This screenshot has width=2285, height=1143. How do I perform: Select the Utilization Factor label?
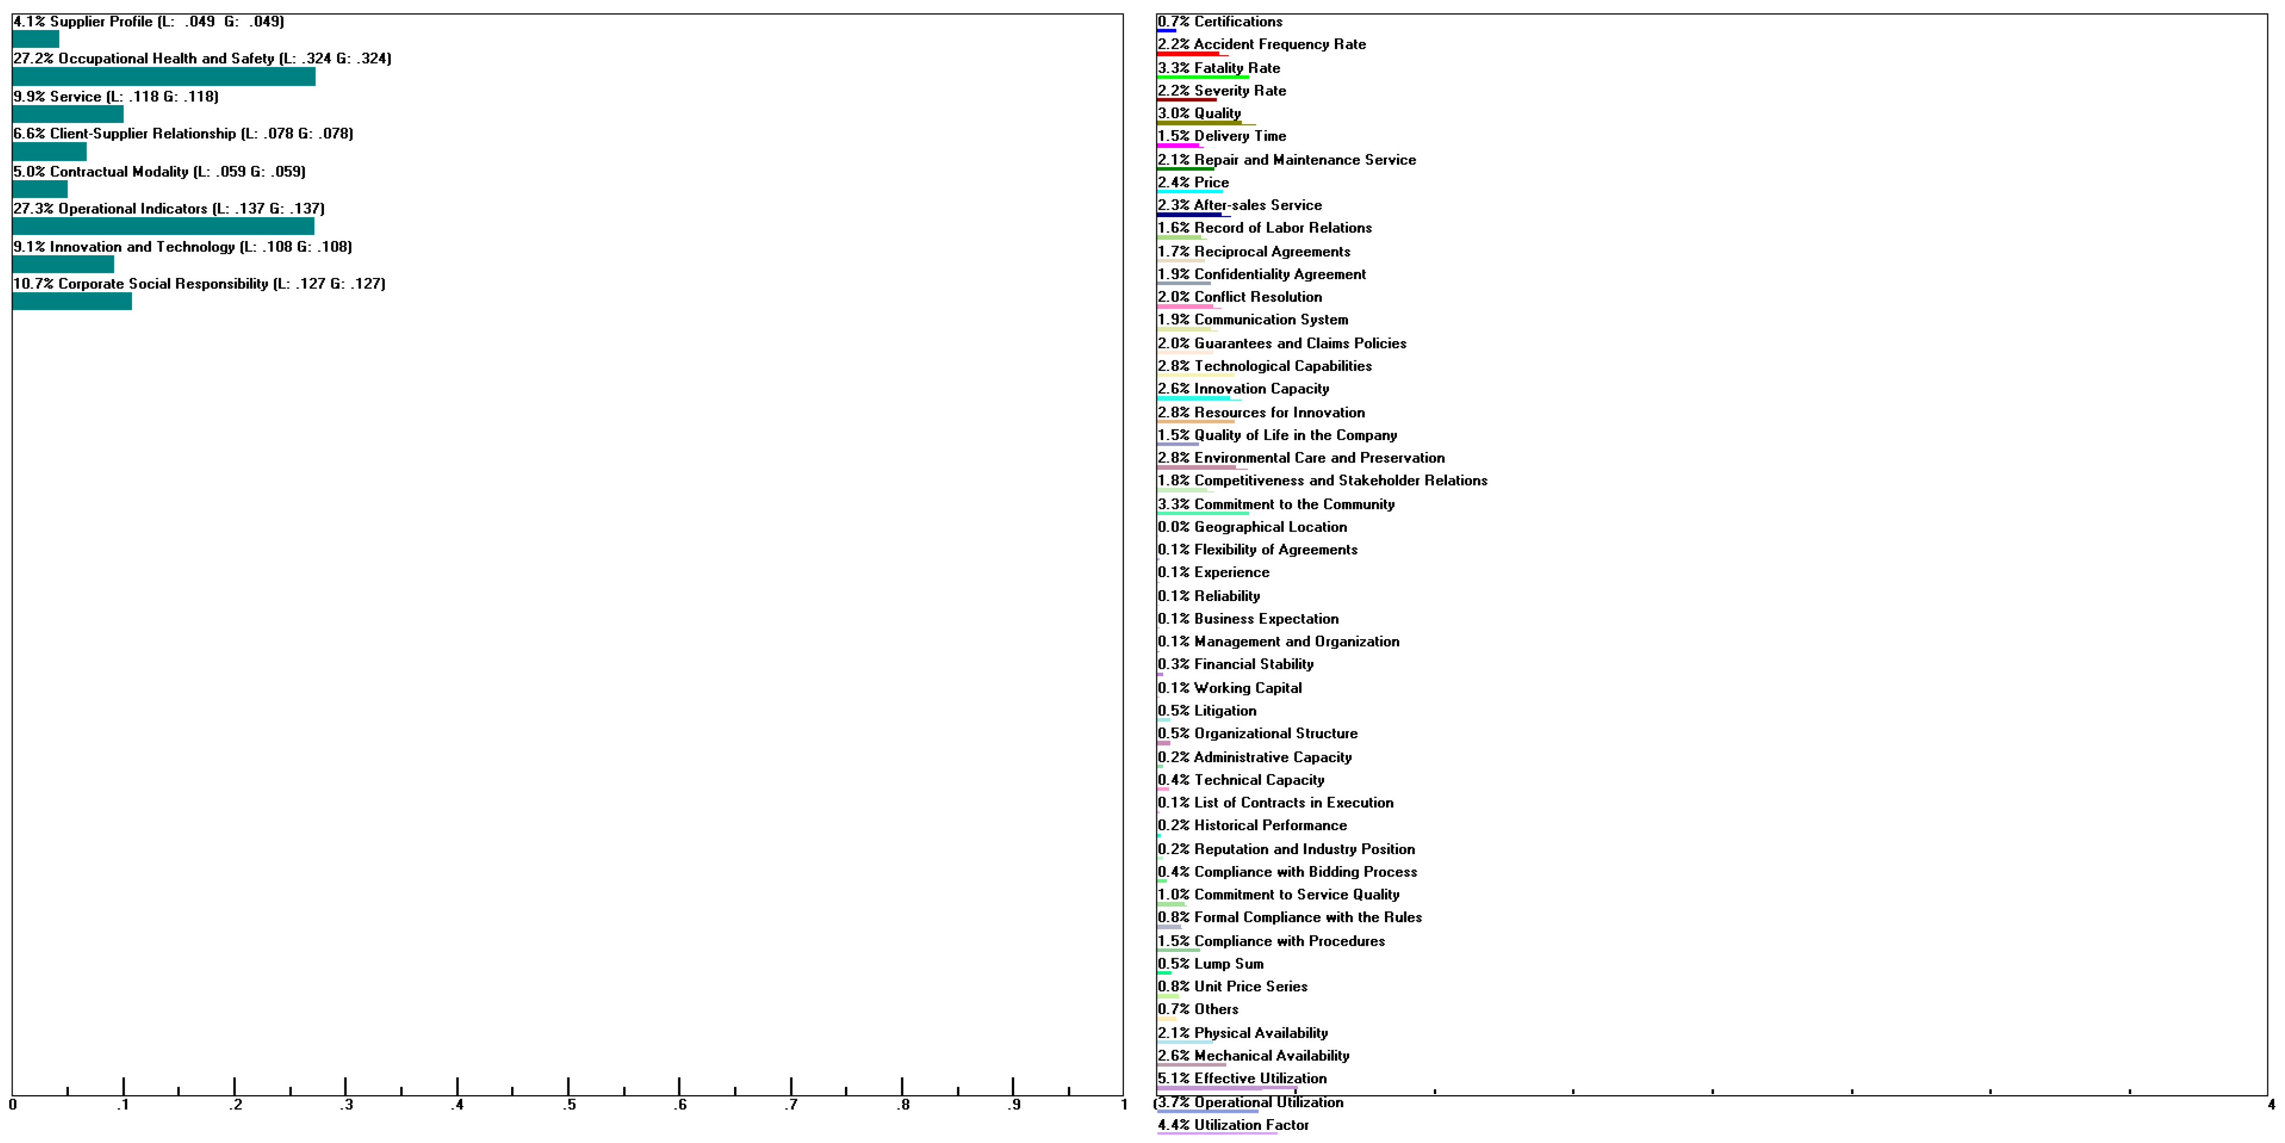[x=1233, y=1124]
